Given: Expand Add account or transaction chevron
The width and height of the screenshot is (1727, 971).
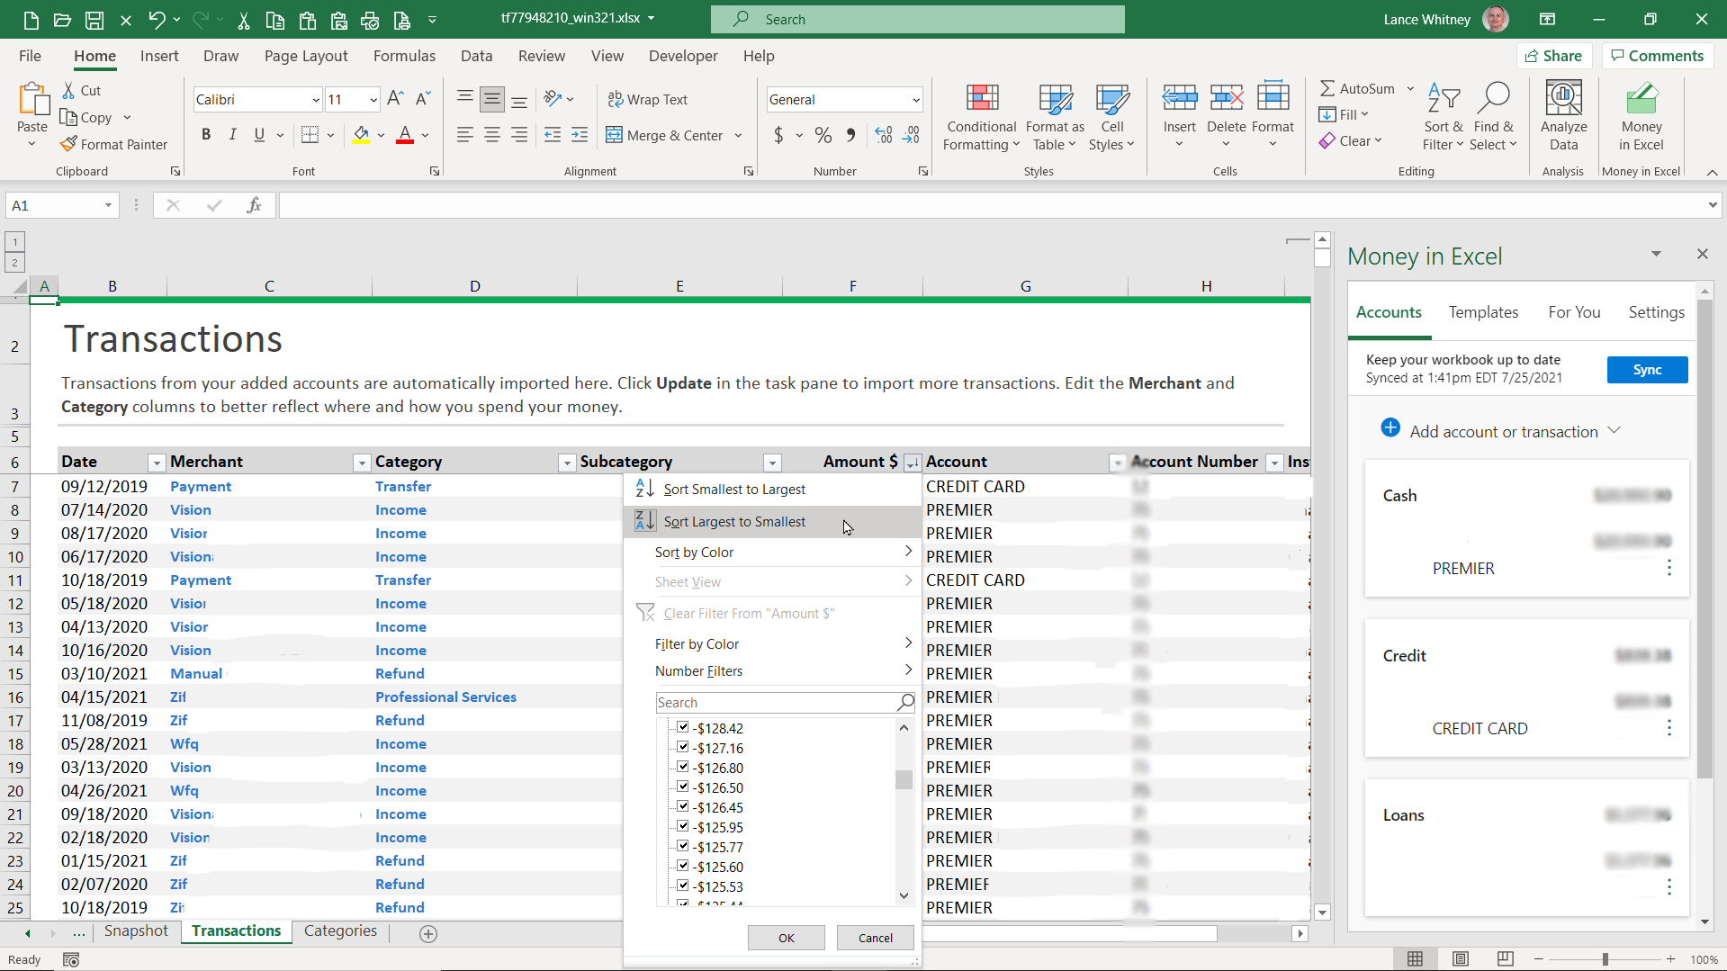Looking at the screenshot, I should (1614, 430).
